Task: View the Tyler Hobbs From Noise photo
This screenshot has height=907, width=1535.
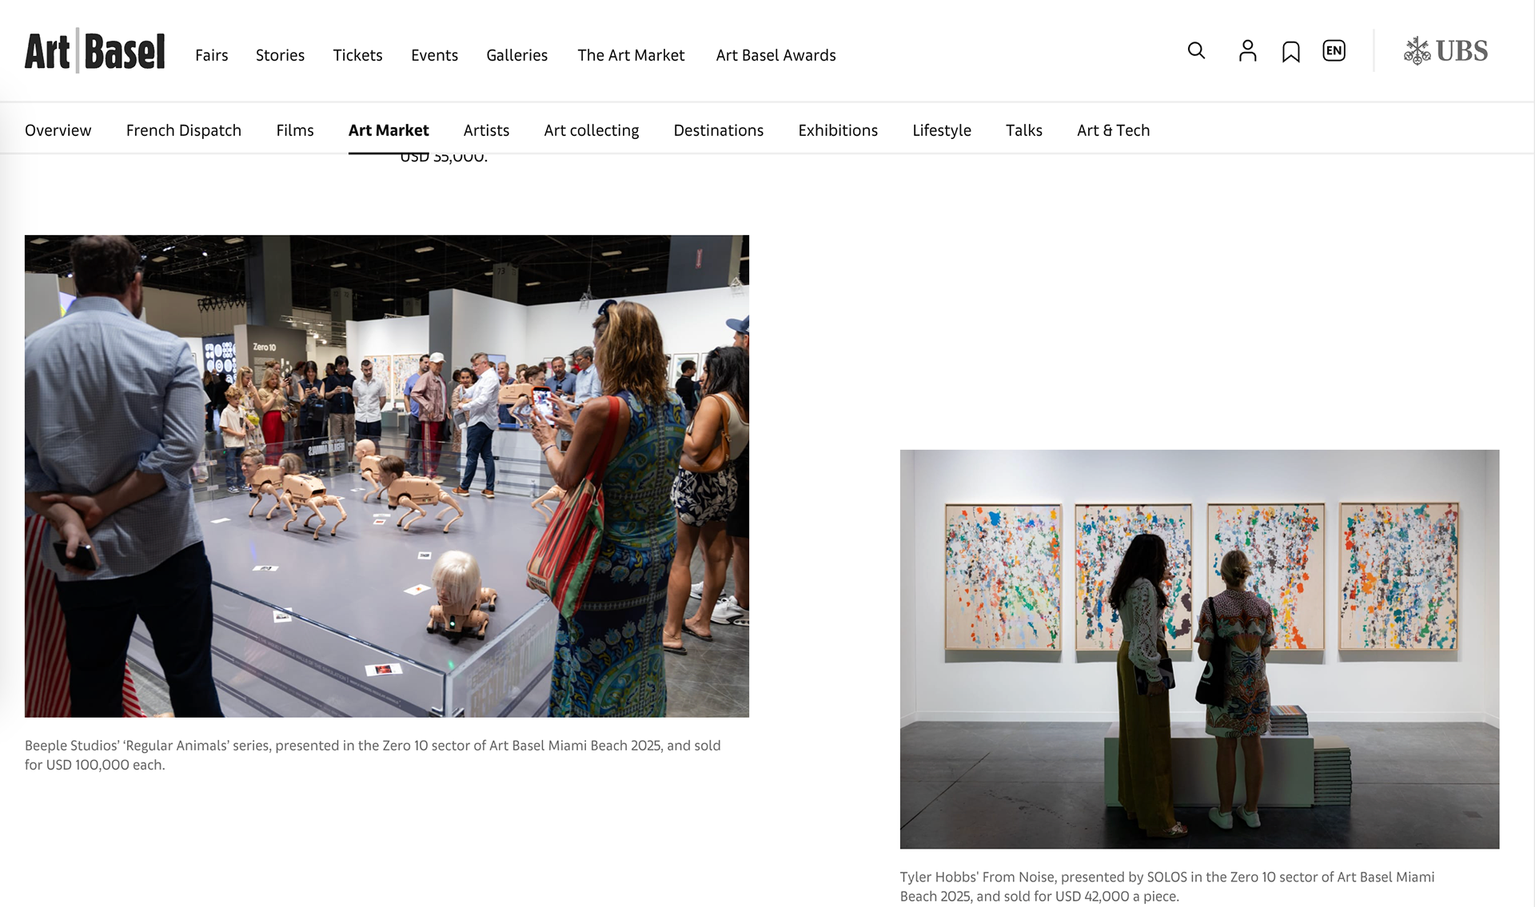Action: [x=1199, y=649]
